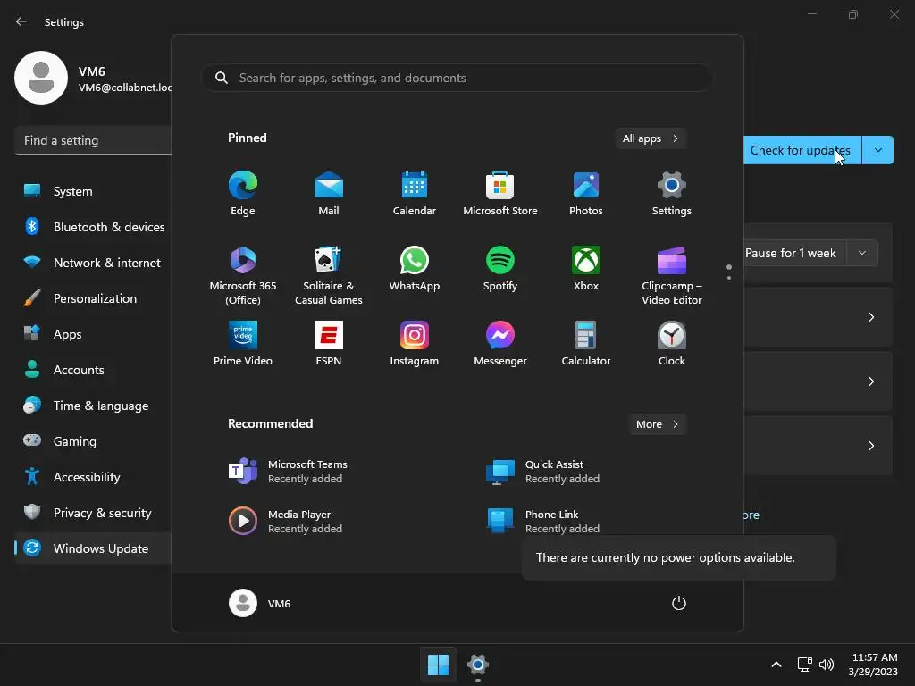
Task: Show All apps list
Action: click(651, 138)
